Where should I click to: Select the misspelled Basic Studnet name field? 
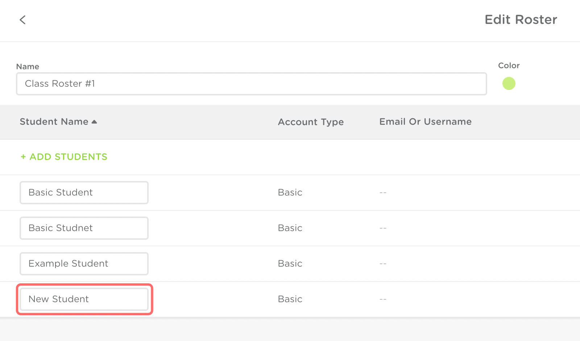[84, 228]
